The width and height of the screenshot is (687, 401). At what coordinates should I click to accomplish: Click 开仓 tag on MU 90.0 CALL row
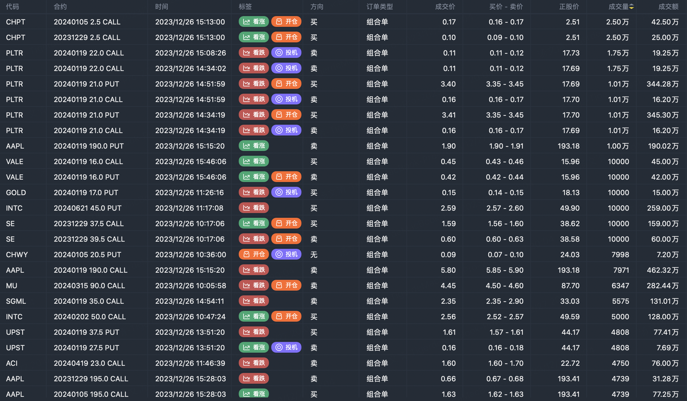click(286, 286)
